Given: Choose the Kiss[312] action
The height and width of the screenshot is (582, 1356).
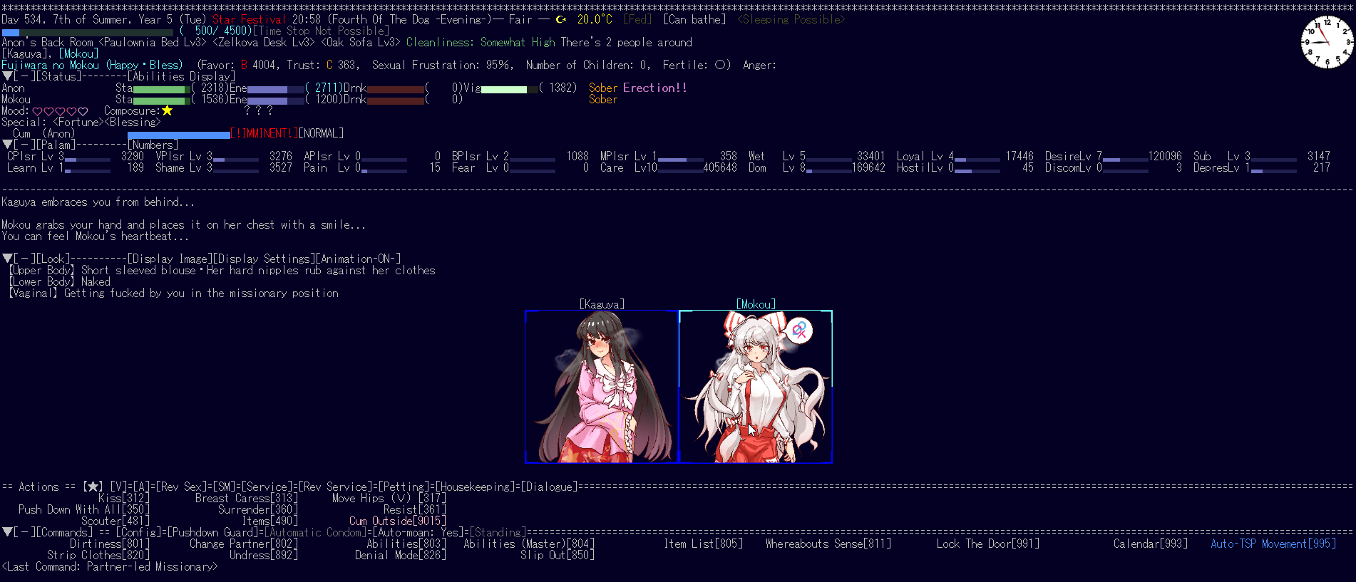Looking at the screenshot, I should [124, 499].
